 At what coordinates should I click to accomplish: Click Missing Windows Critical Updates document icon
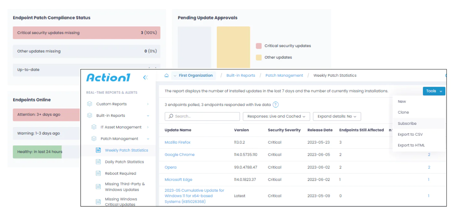coord(98,202)
